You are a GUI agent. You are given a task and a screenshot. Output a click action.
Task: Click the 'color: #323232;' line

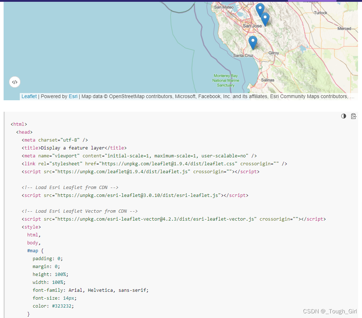53,306
